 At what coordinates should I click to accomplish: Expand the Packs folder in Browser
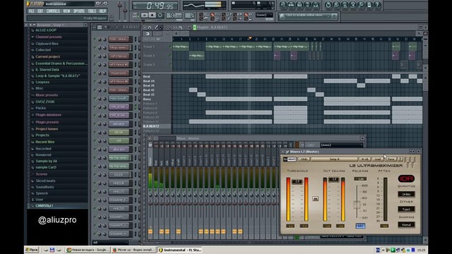[x=41, y=108]
